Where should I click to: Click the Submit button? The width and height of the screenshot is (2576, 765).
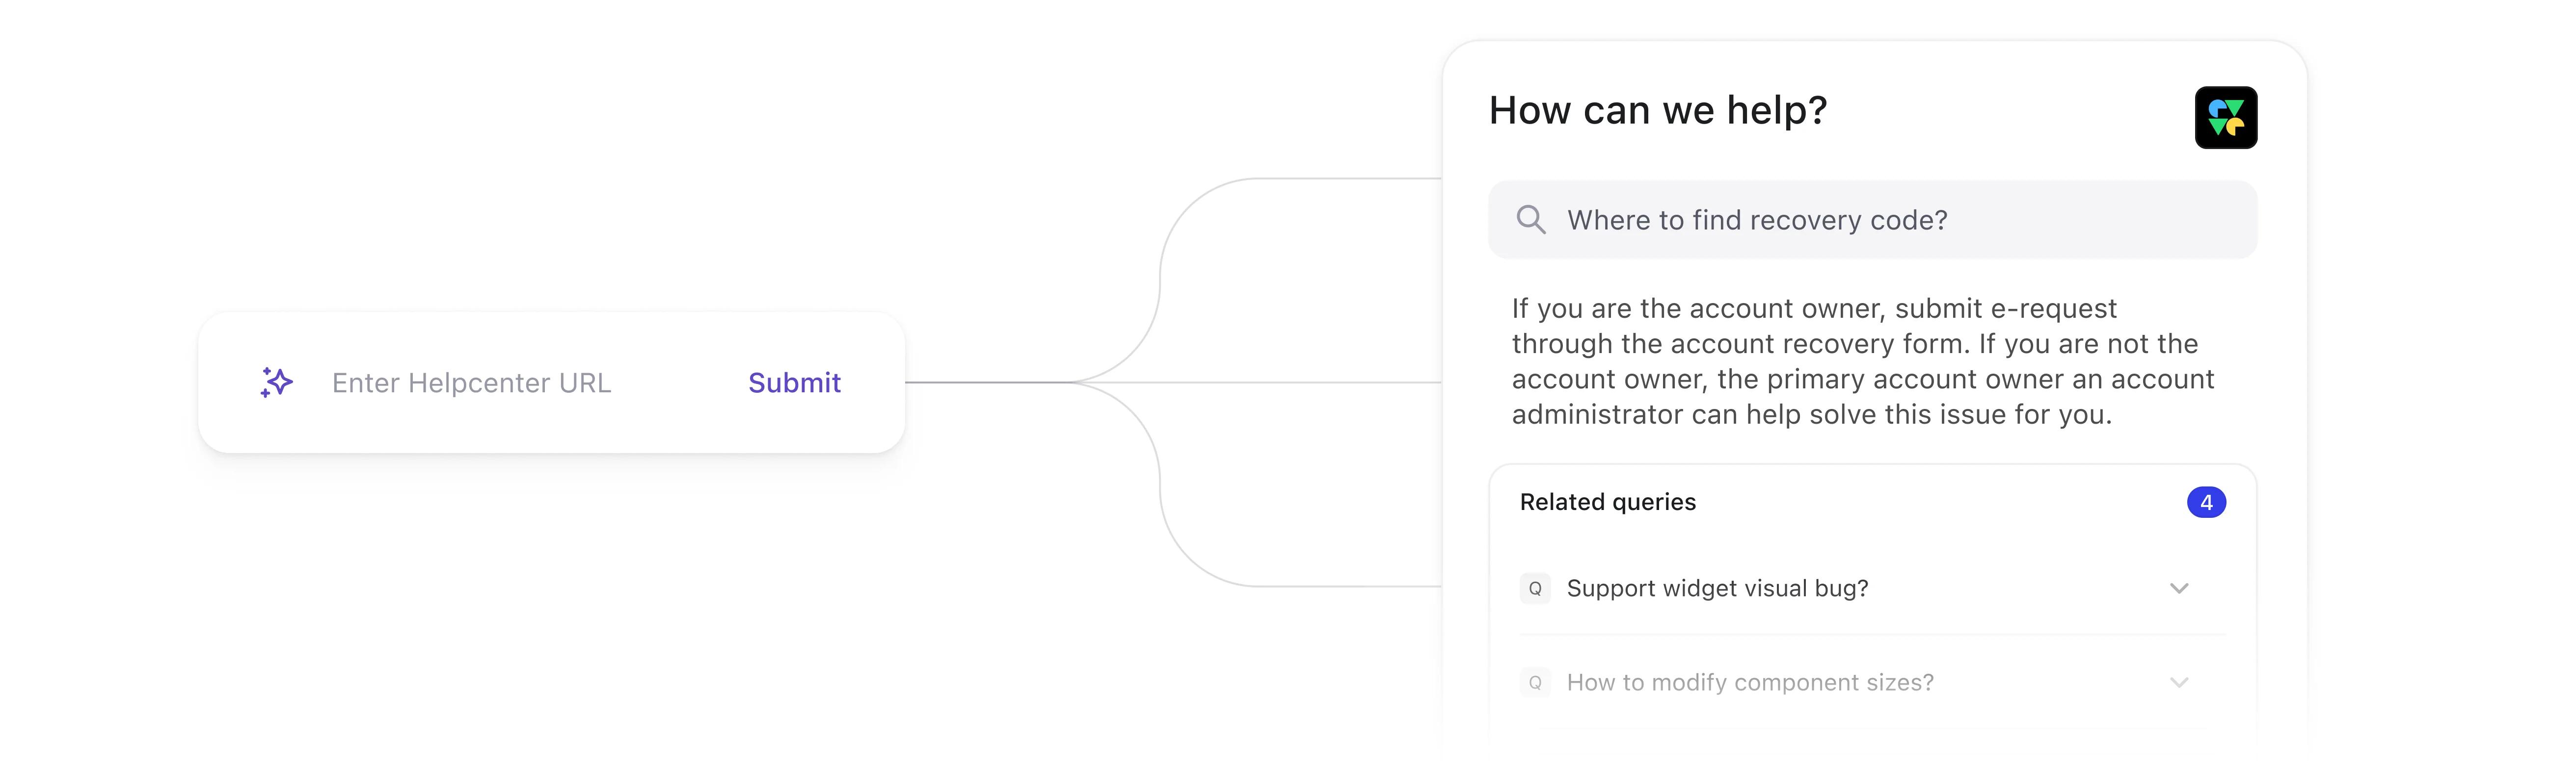coord(794,382)
